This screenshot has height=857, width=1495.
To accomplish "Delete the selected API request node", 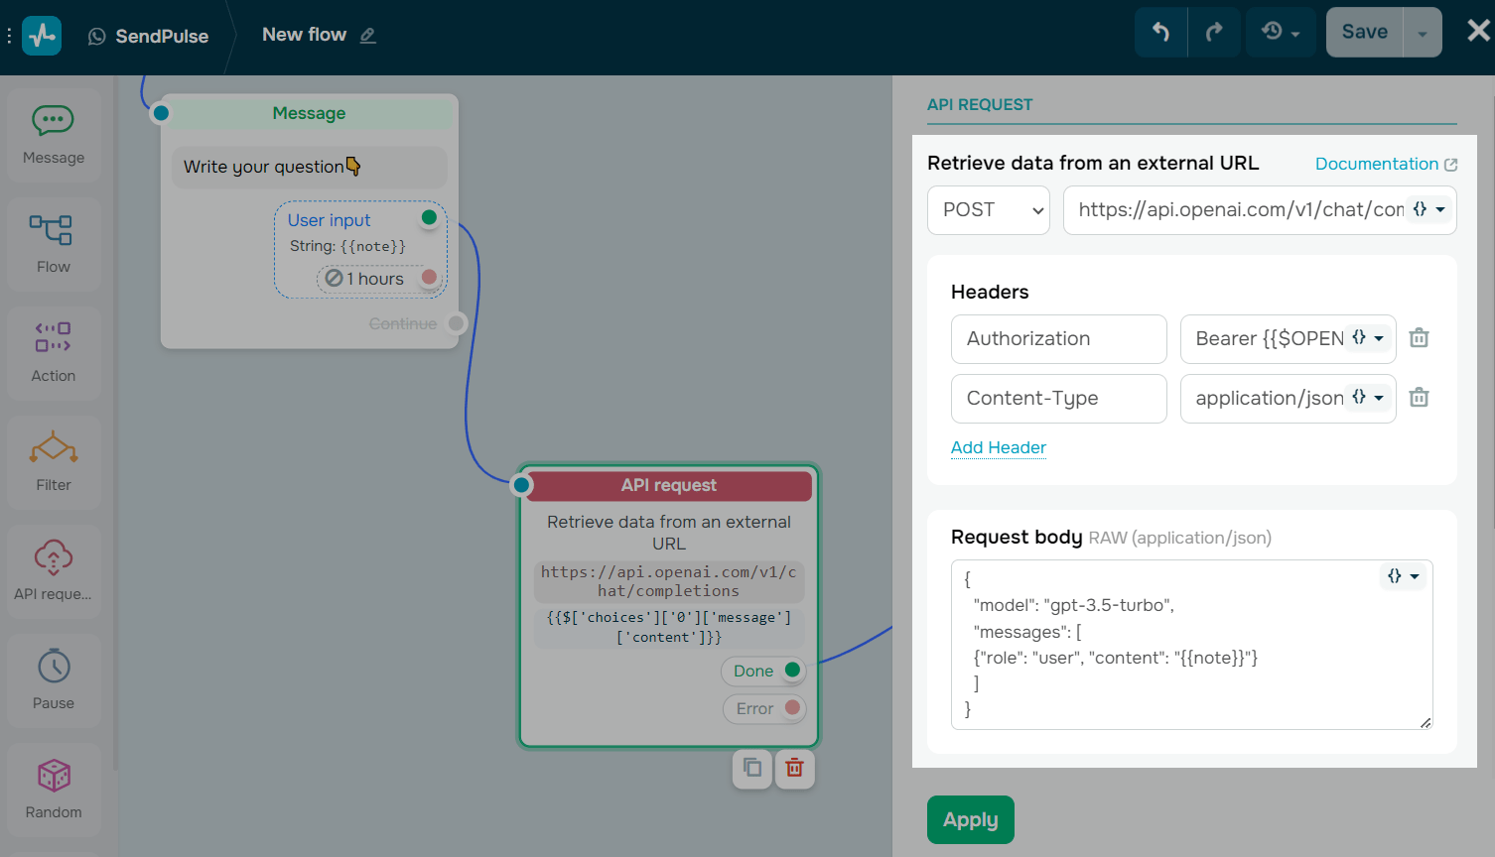I will tap(794, 769).
